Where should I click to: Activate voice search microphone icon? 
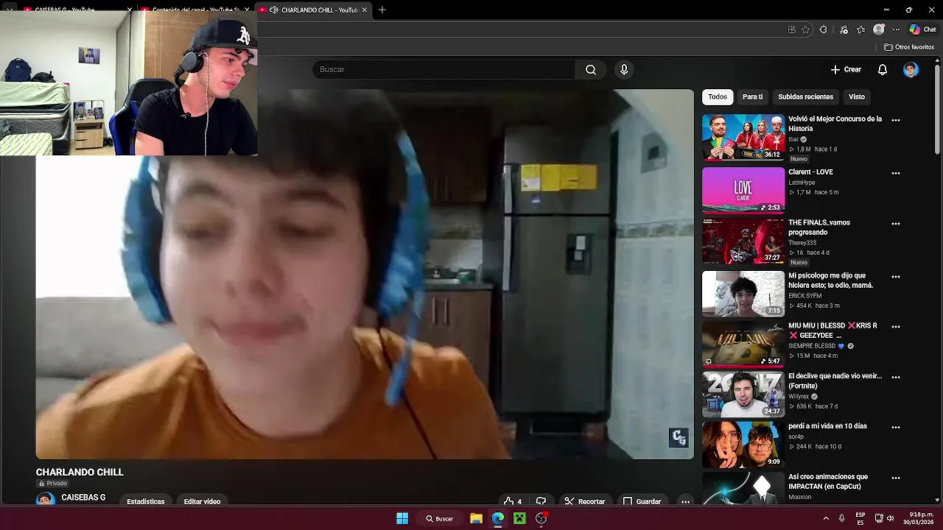[x=624, y=69]
